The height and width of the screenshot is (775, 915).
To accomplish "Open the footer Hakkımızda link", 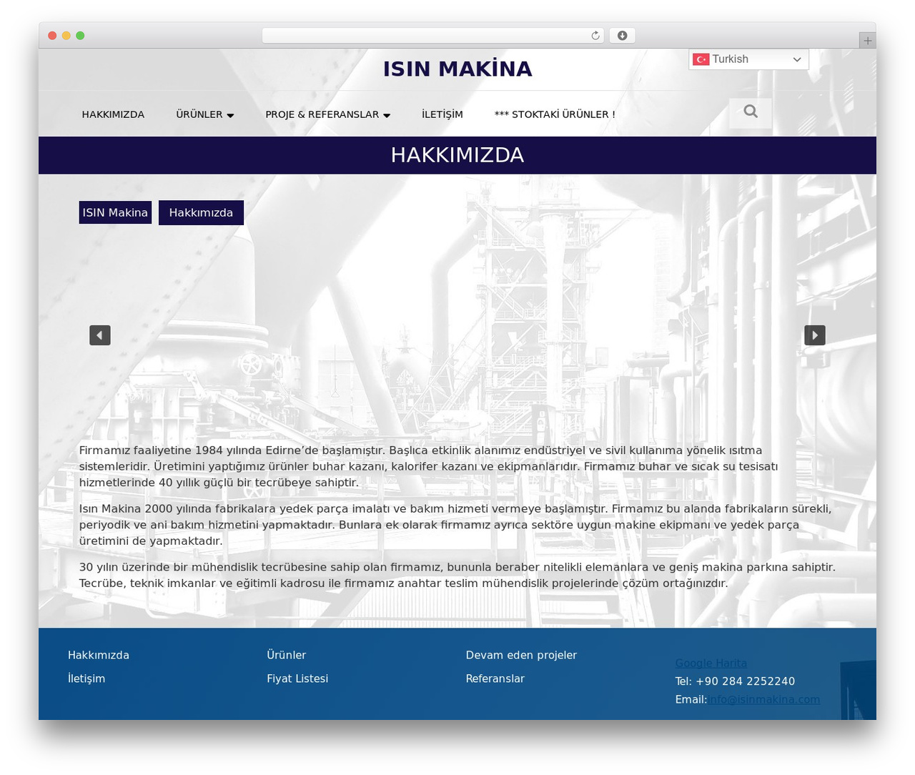I will tap(99, 655).
